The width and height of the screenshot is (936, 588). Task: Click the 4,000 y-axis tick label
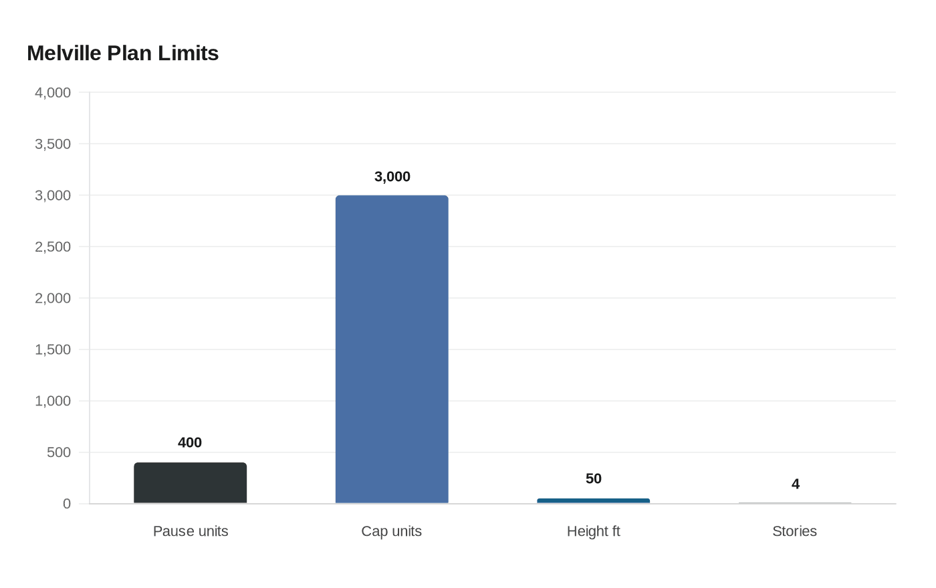(53, 93)
